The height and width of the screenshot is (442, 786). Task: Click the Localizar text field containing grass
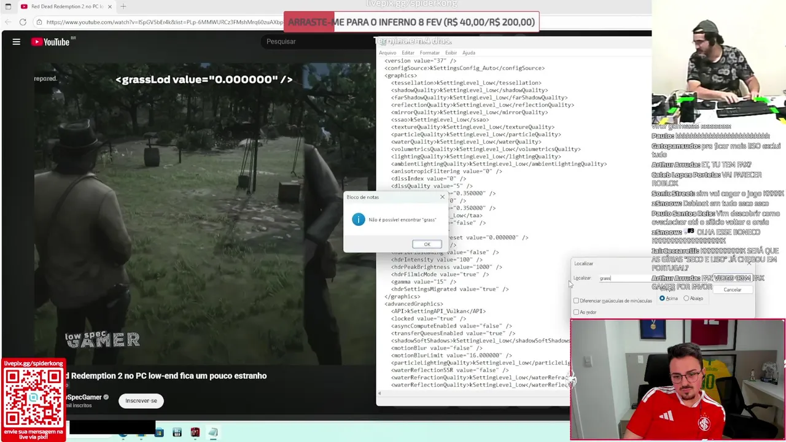626,278
